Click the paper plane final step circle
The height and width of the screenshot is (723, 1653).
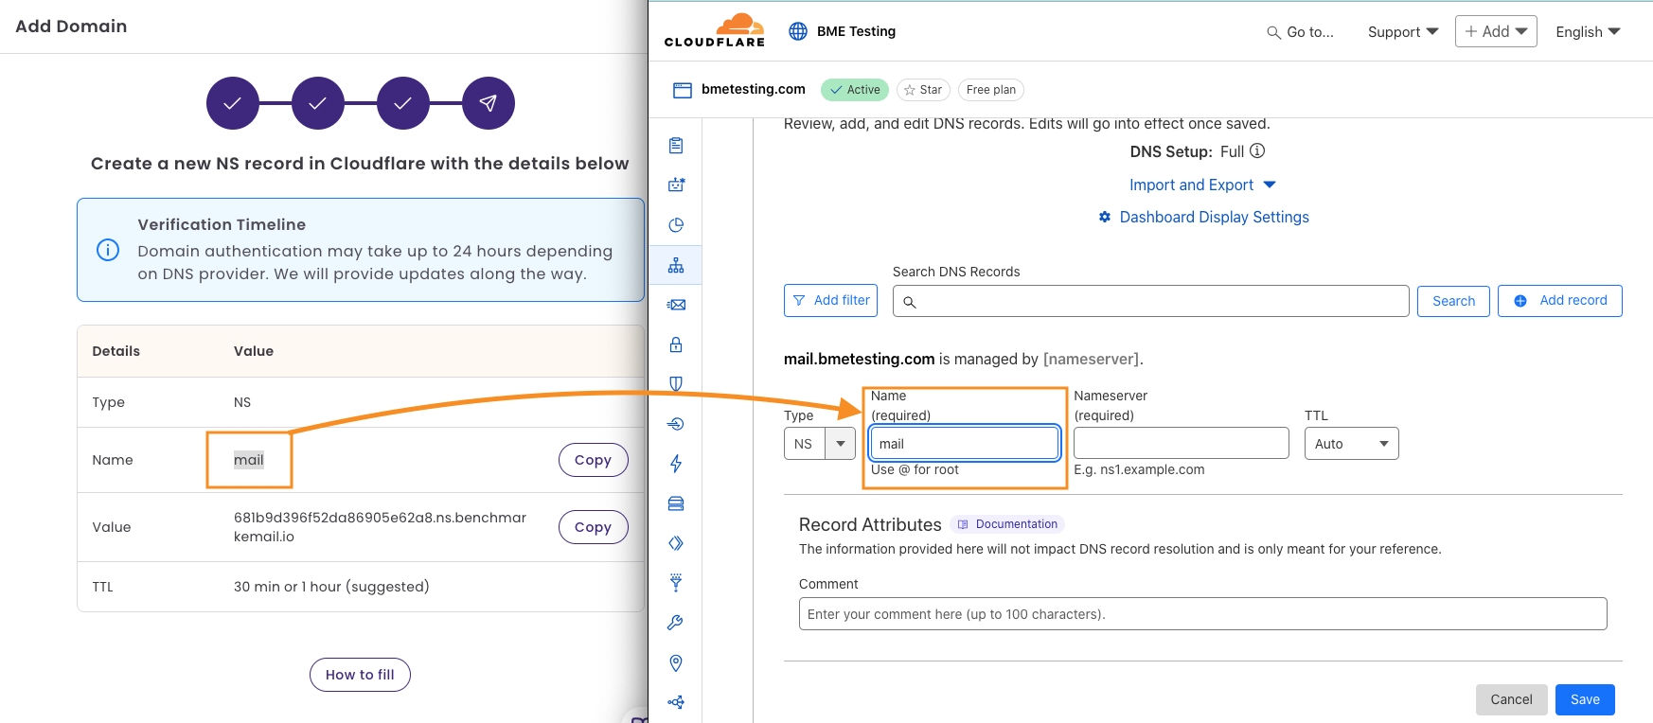[x=489, y=103]
